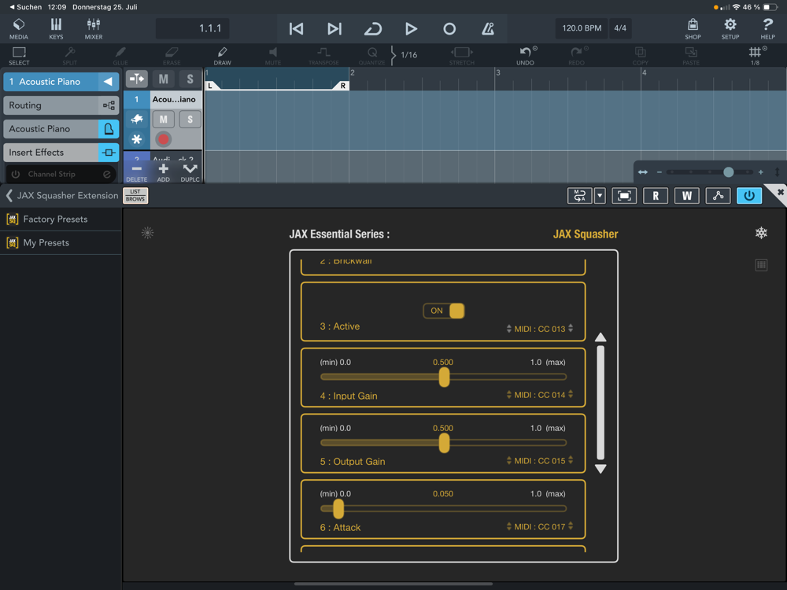The width and height of the screenshot is (787, 590).
Task: Open the piano instrument icon on track 1
Action: tap(136, 120)
